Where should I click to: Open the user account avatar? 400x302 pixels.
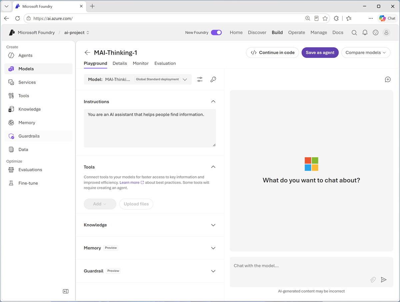tap(386, 33)
